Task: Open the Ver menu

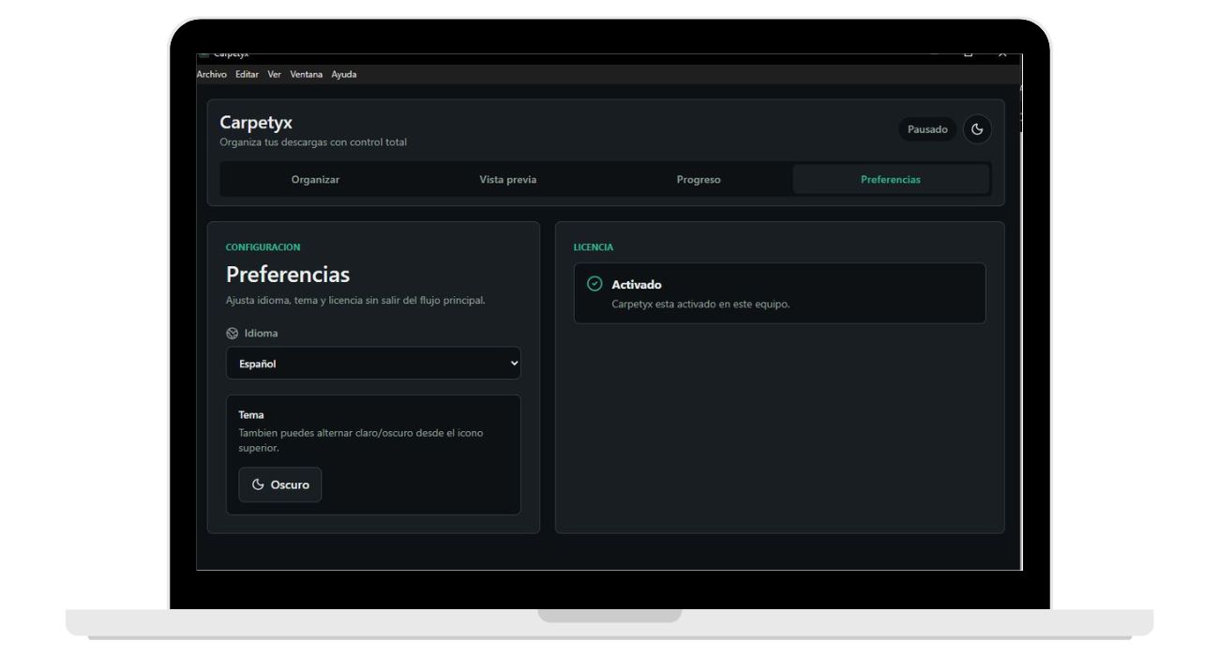Action: coord(274,75)
